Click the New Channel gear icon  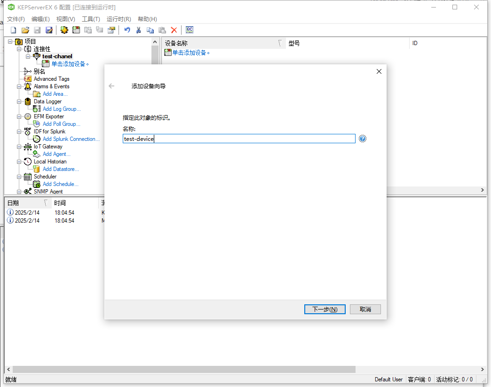64,30
